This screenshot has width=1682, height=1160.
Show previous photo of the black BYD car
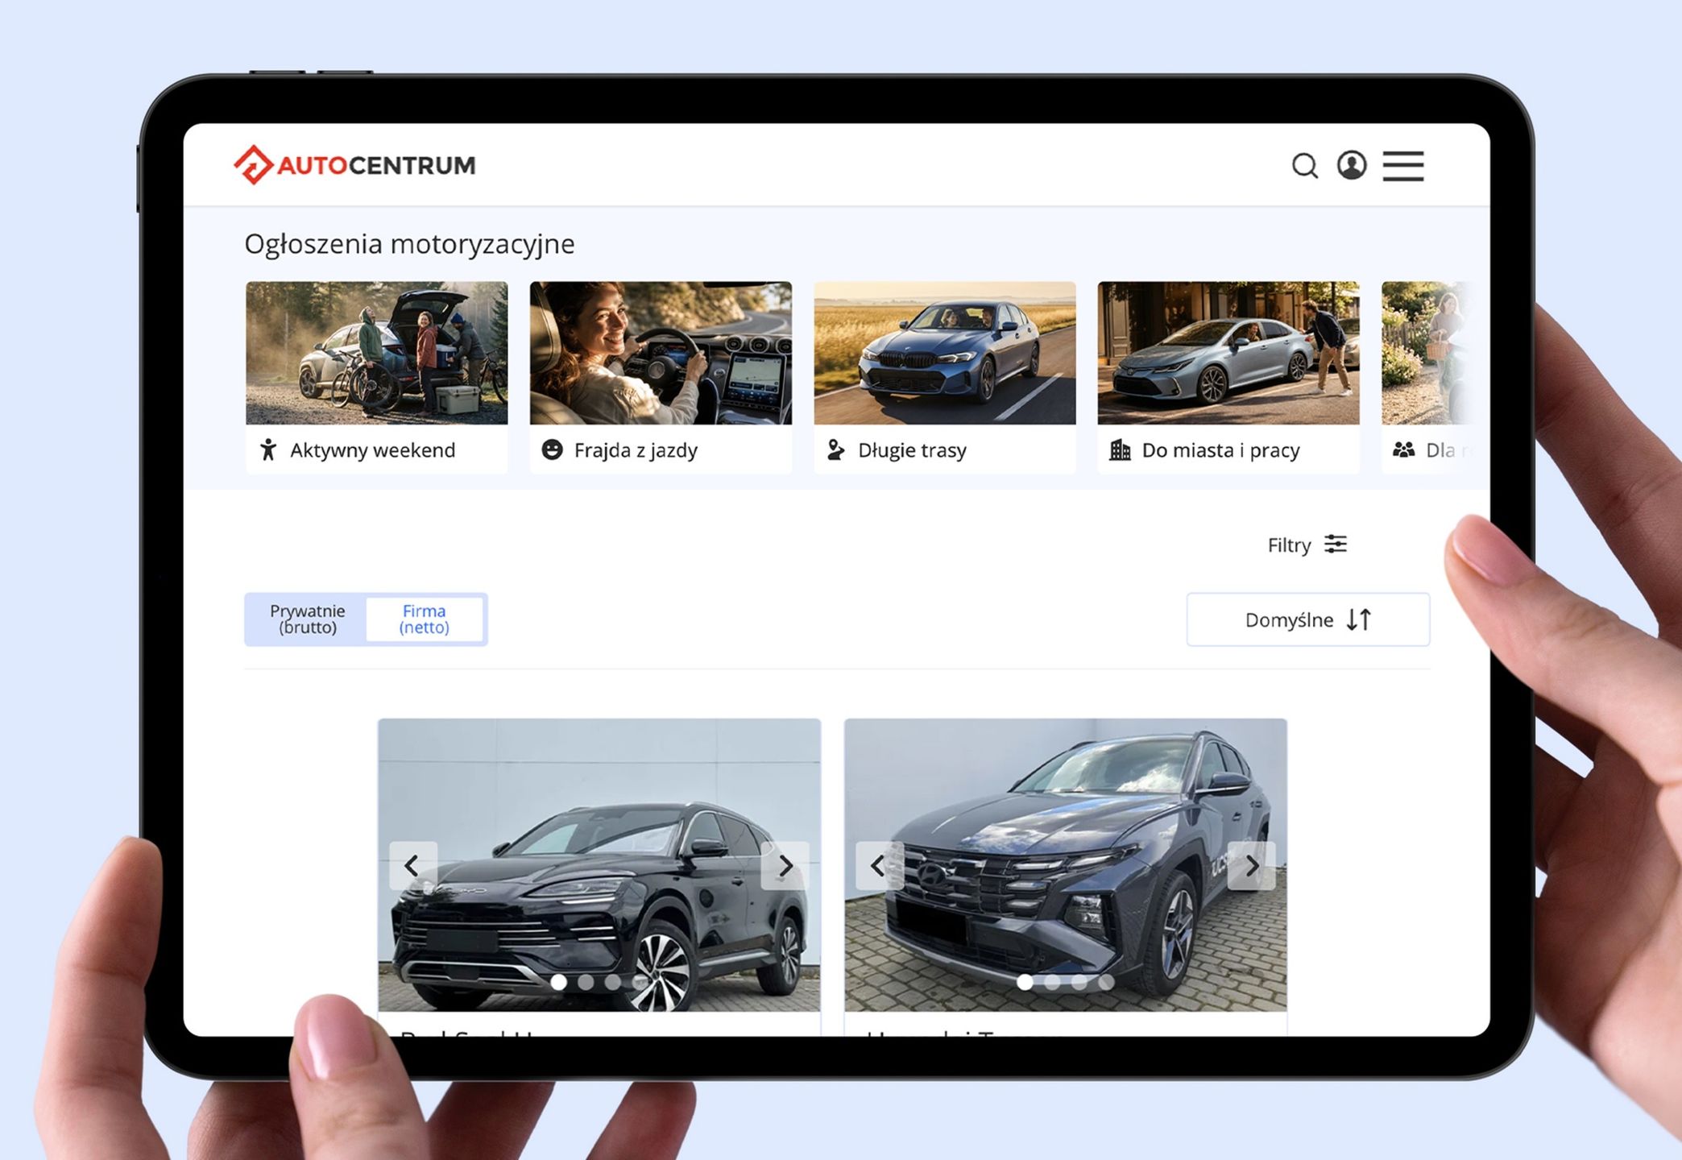point(412,866)
